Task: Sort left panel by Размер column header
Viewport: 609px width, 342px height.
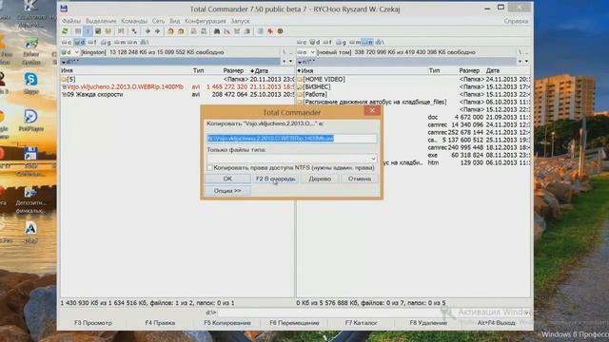Action: pos(233,70)
